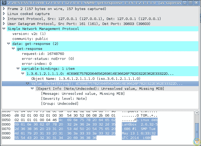Click hex dump row at offset 0070

53,129
